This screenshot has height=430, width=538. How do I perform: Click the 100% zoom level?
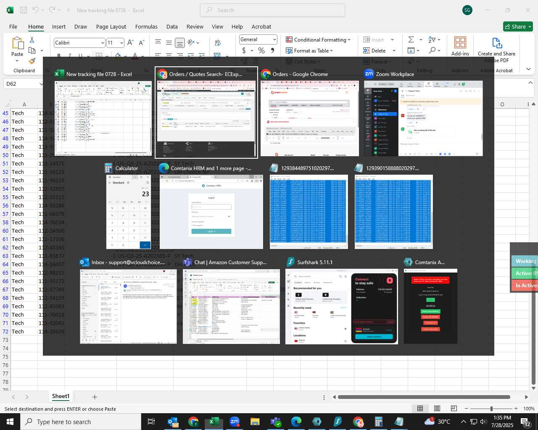pyautogui.click(x=529, y=409)
